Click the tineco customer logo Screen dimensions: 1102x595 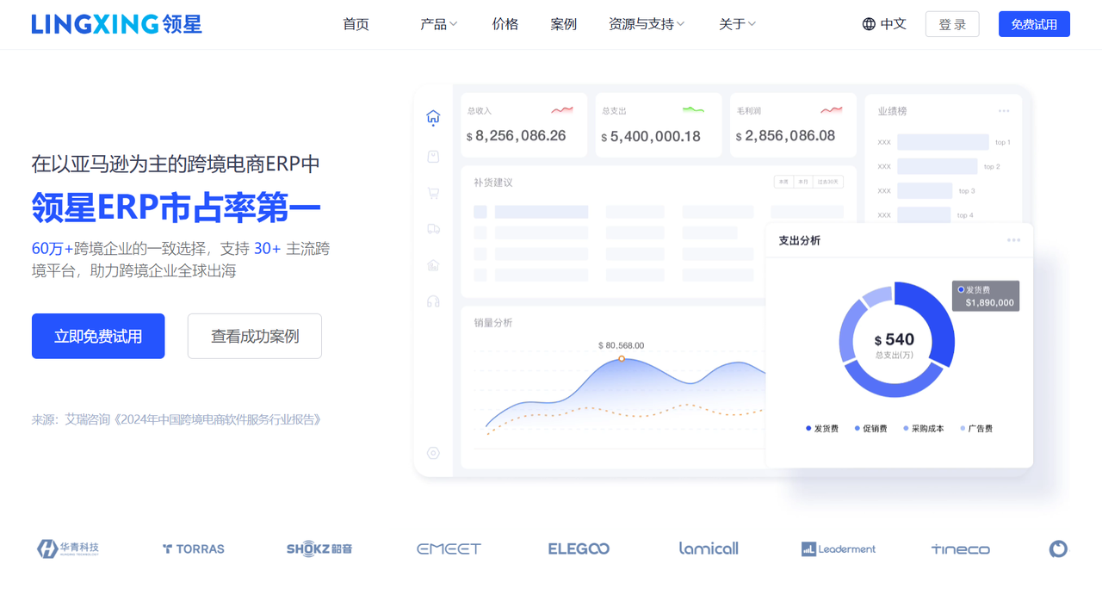click(960, 549)
